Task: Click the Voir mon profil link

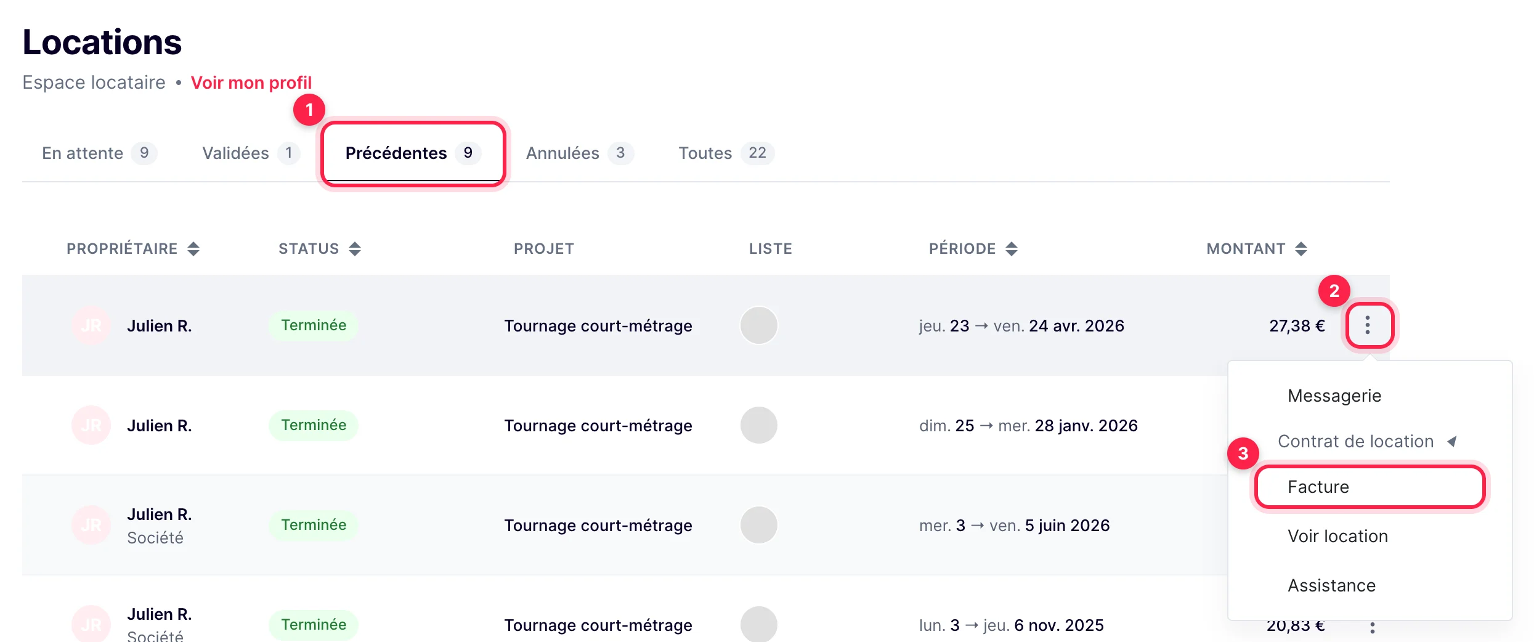Action: click(x=251, y=83)
